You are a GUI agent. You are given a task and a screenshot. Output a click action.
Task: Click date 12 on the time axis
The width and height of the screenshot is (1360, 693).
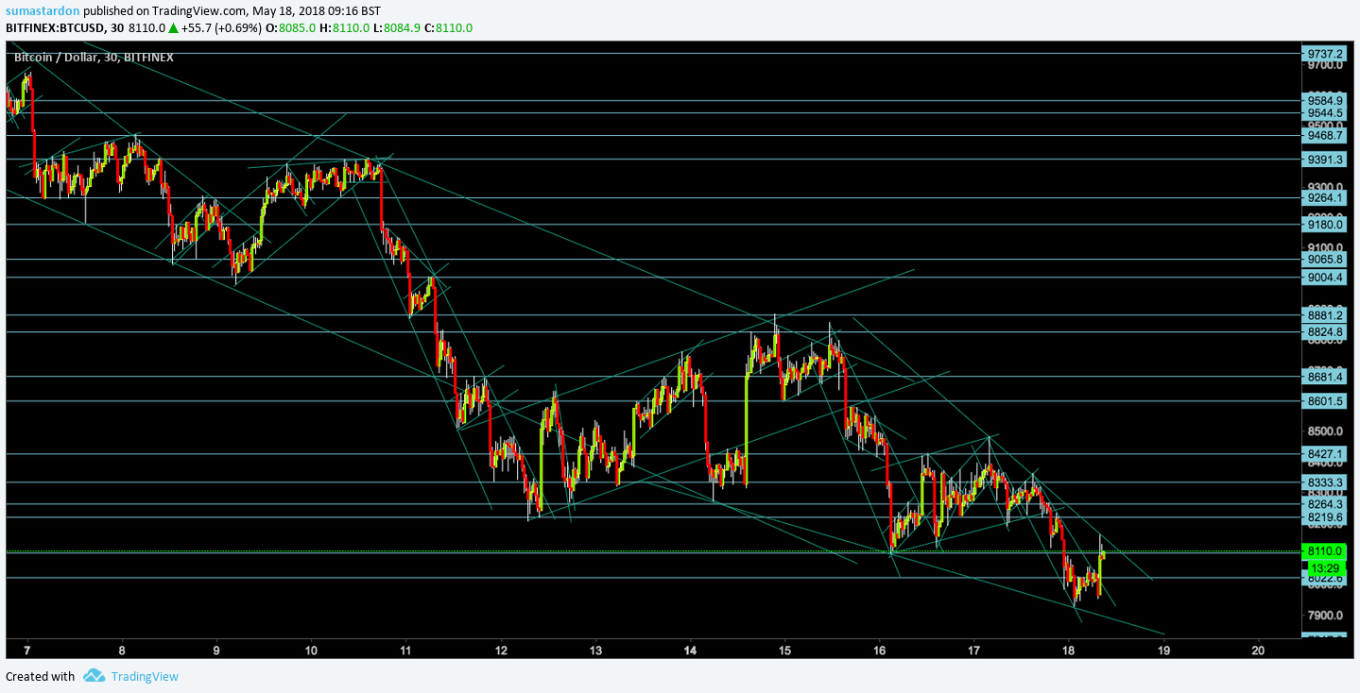[501, 650]
